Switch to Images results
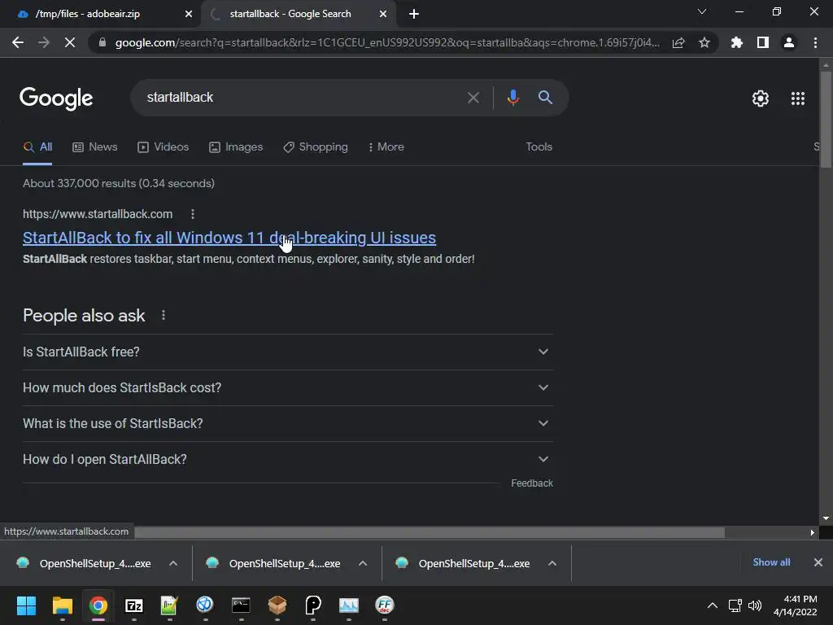833x625 pixels. coord(236,147)
